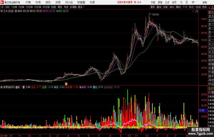This screenshot has width=214, height=137.
Task: Switch to the 周线 weekly tab
Action: [x=60, y=7]
